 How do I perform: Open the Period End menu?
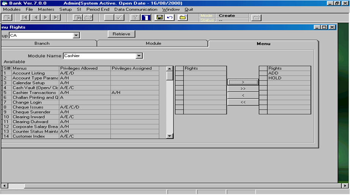click(x=98, y=9)
